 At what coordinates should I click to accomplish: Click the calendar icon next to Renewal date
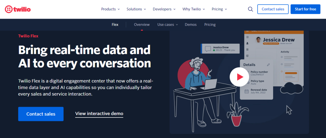[x=247, y=91]
